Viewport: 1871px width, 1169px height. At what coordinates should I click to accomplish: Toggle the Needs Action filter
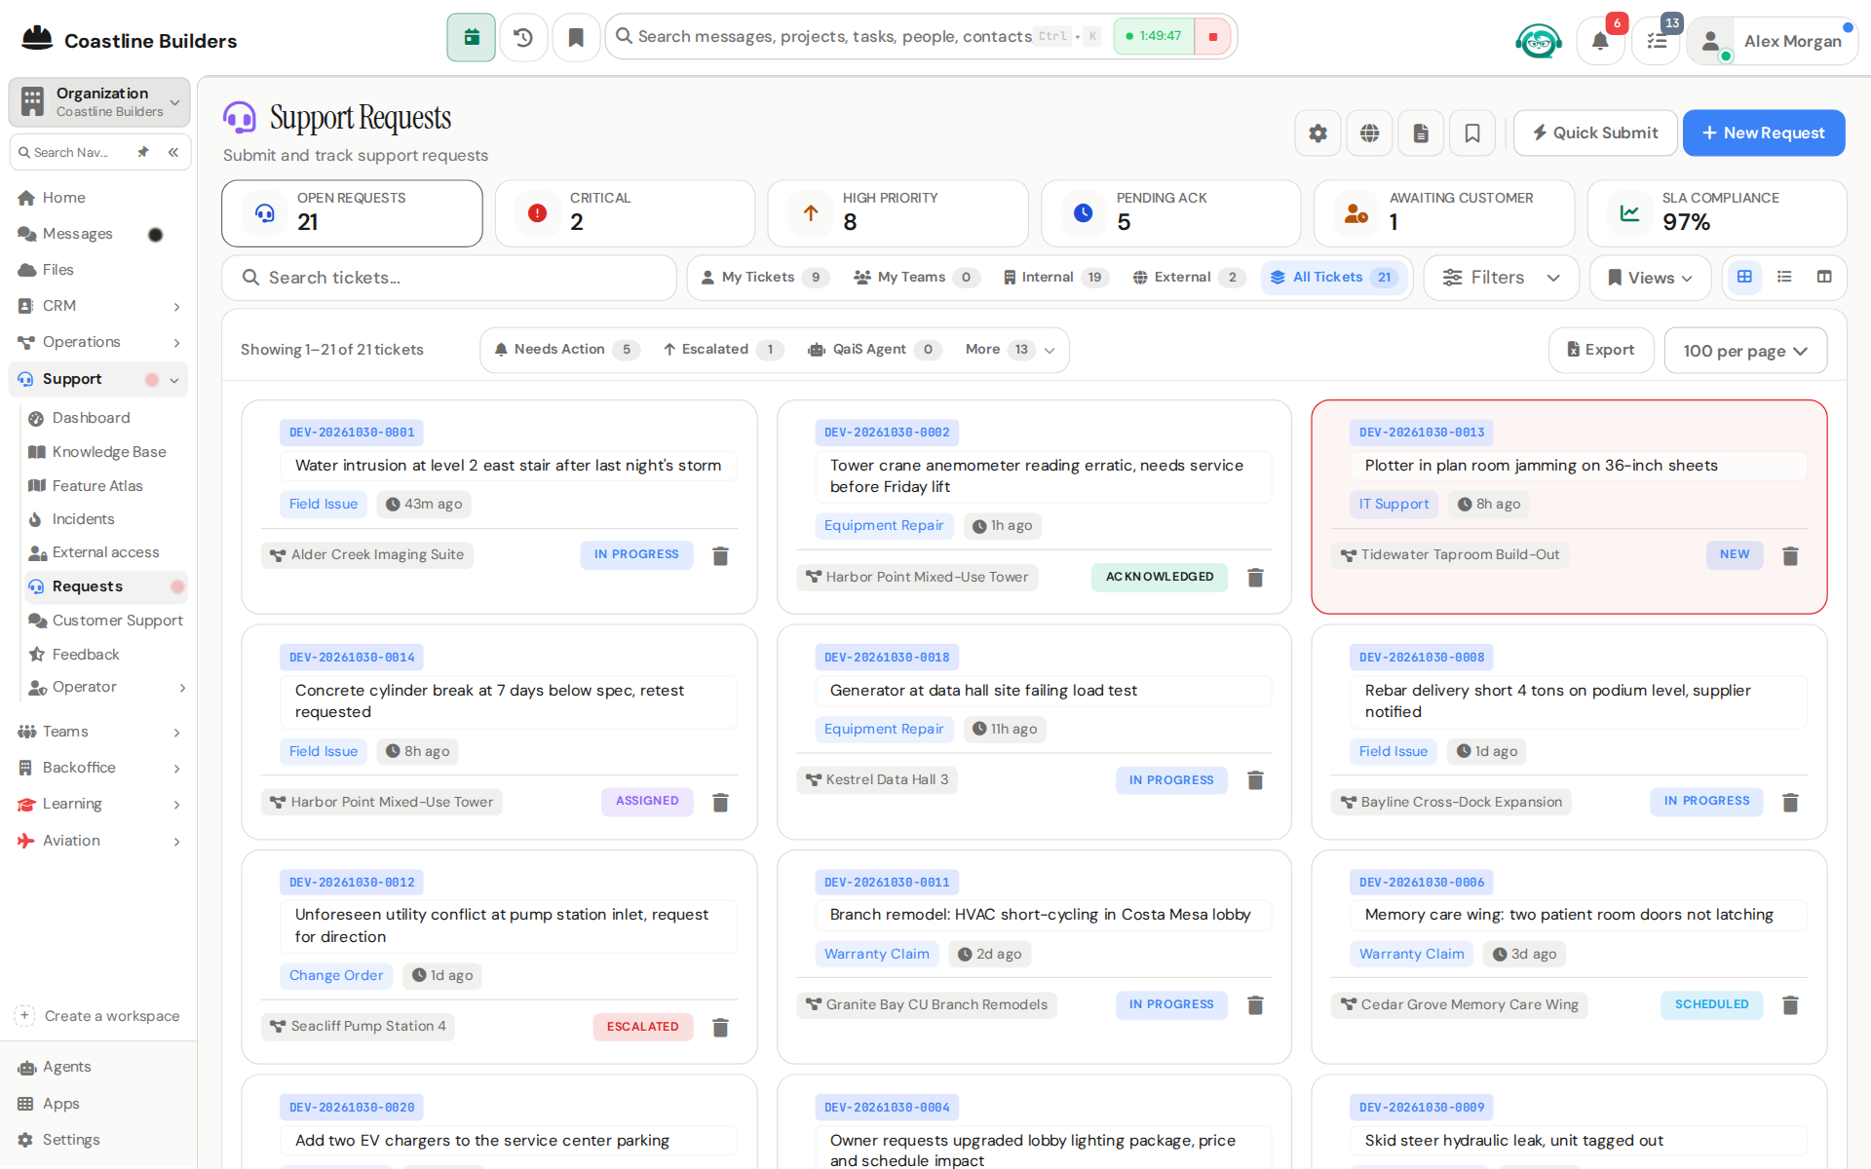567,350
